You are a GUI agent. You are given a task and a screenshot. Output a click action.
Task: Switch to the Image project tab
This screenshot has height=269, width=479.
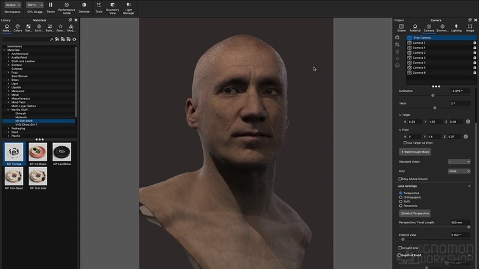(470, 28)
